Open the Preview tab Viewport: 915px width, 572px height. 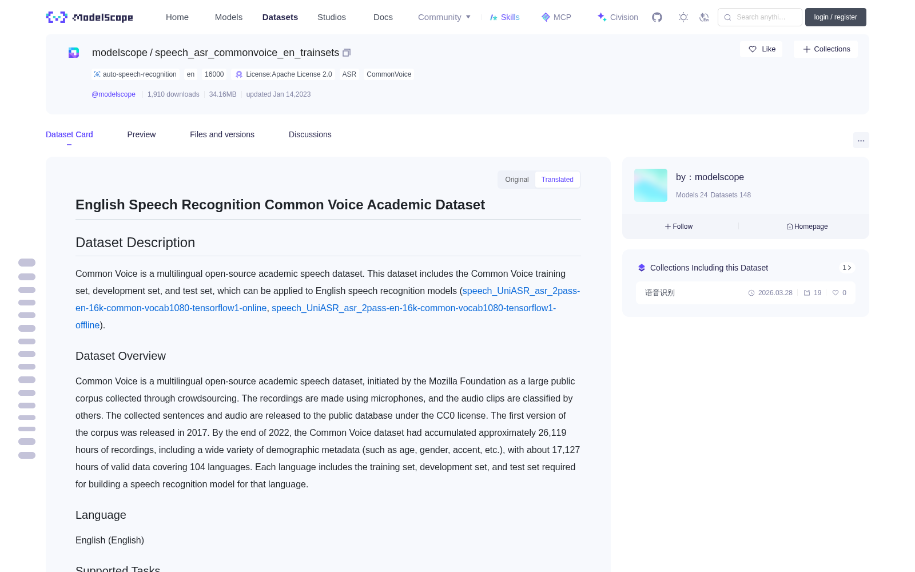(x=141, y=134)
